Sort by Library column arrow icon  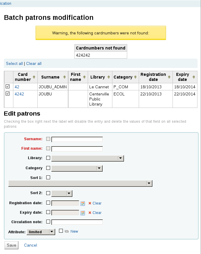(x=108, y=77)
